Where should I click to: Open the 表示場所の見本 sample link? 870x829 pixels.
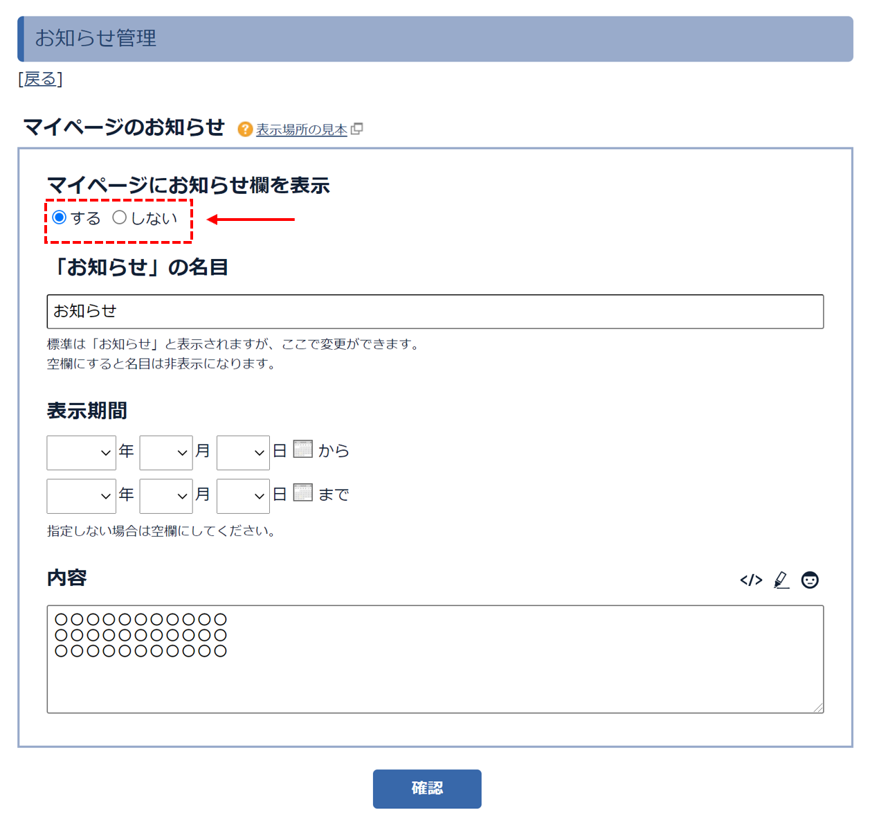pos(301,129)
